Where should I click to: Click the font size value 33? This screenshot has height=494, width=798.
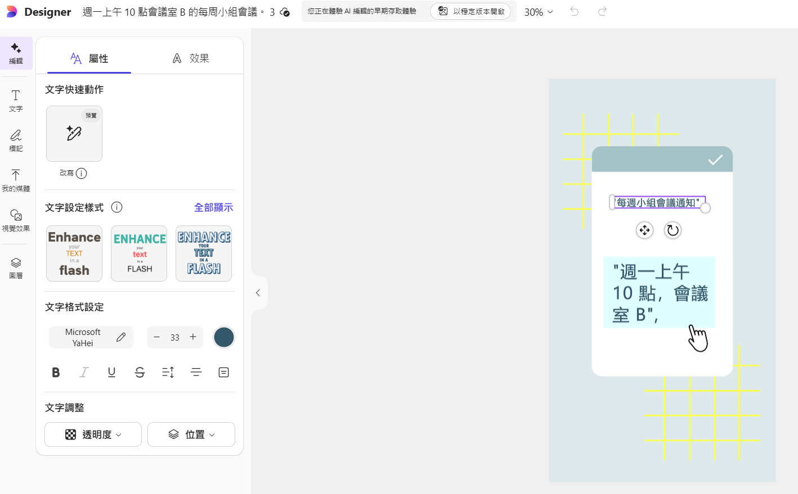[x=175, y=337]
